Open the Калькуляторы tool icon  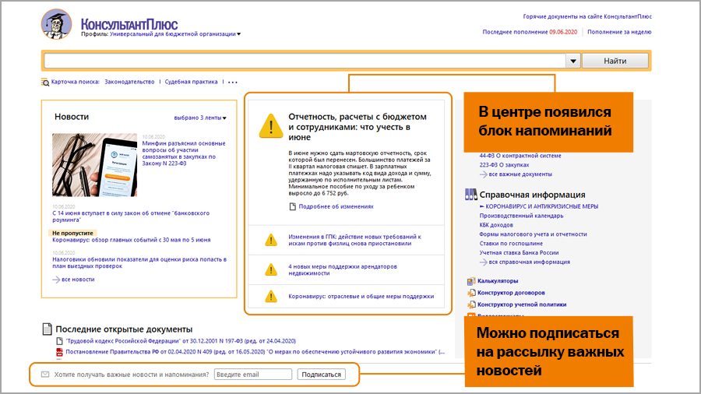(470, 281)
